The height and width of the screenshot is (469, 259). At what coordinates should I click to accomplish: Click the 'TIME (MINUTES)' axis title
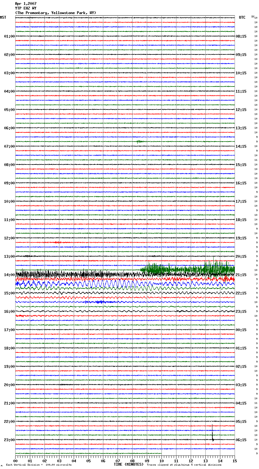click(x=129, y=464)
